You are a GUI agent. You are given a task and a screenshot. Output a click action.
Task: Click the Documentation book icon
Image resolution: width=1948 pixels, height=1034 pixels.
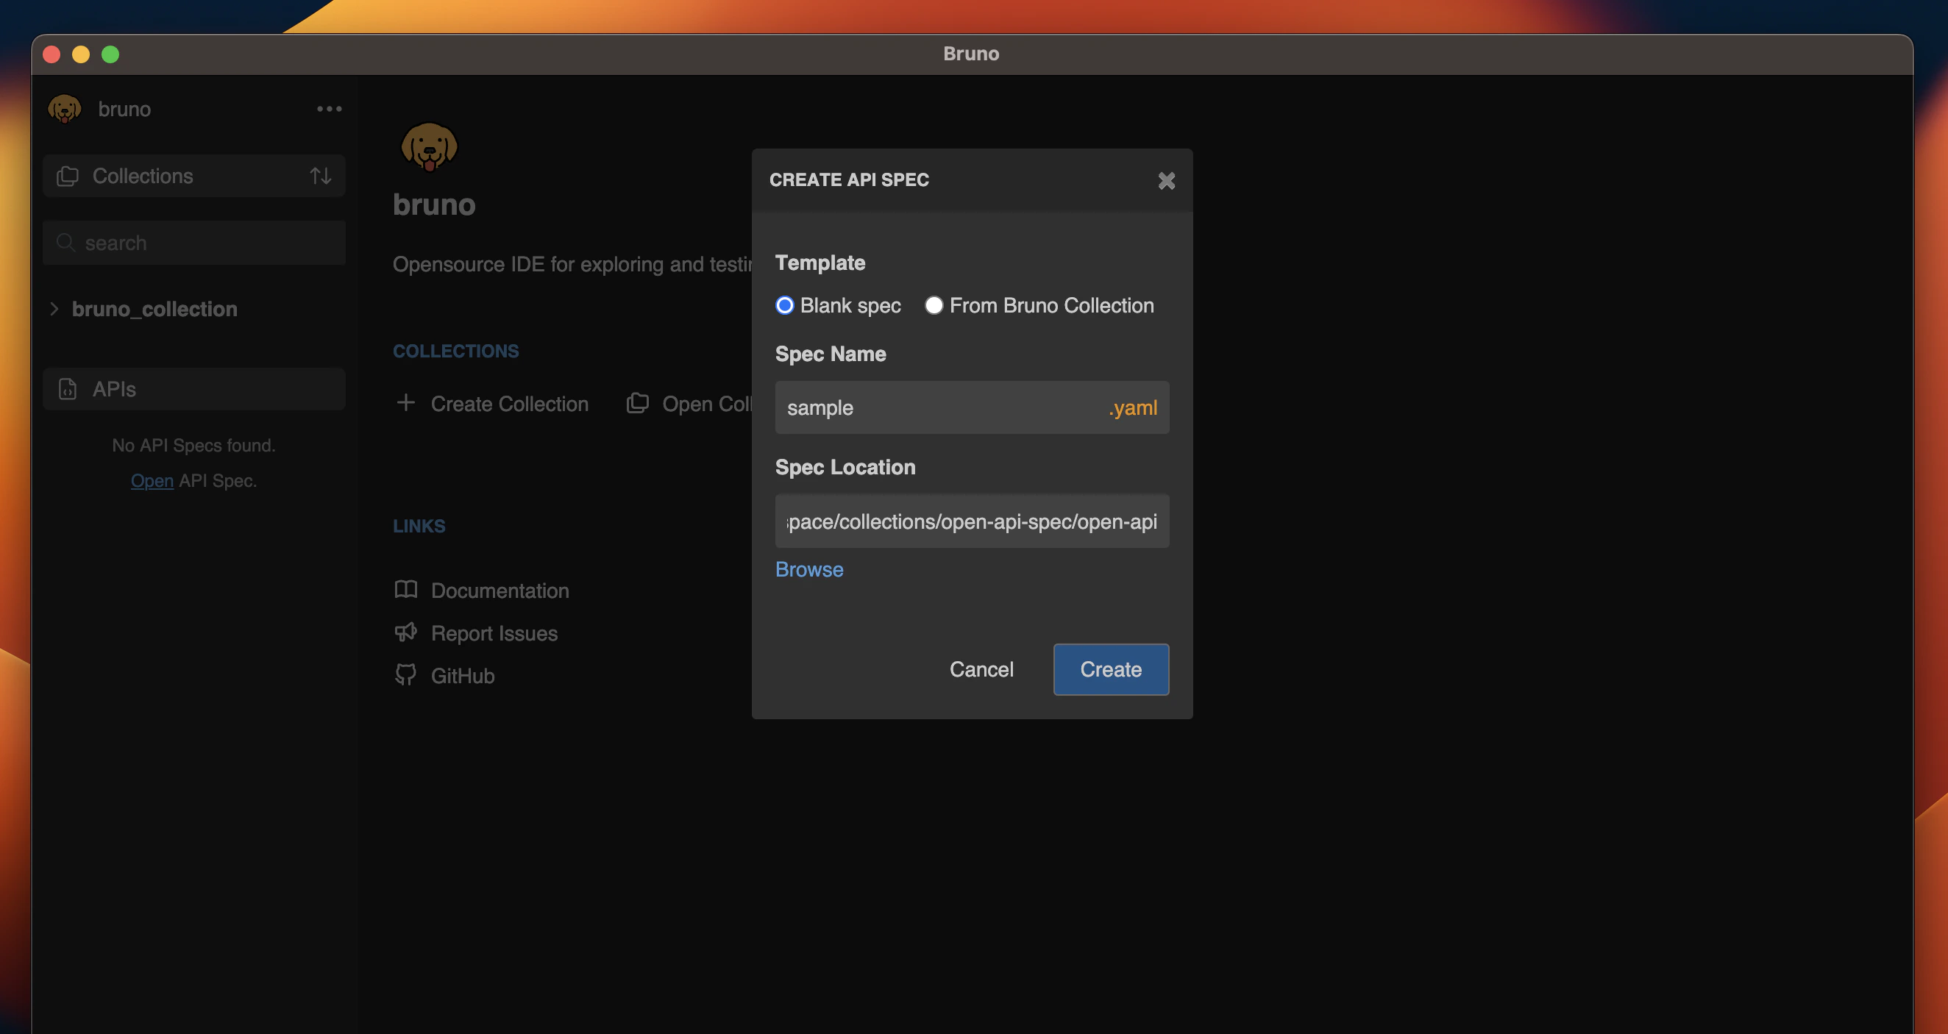click(406, 590)
